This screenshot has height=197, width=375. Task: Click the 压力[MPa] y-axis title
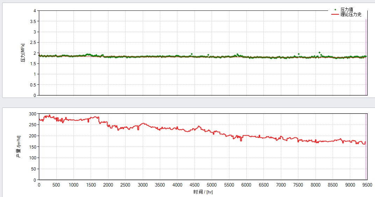click(x=22, y=53)
